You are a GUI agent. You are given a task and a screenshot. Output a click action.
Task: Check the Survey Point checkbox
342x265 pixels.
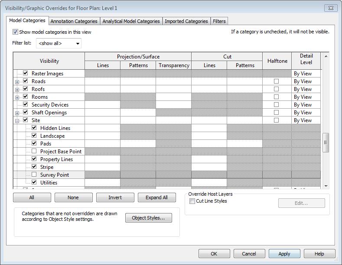pos(34,175)
